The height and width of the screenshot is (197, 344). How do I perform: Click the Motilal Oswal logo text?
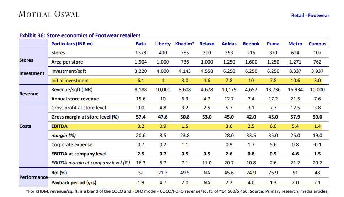point(49,14)
